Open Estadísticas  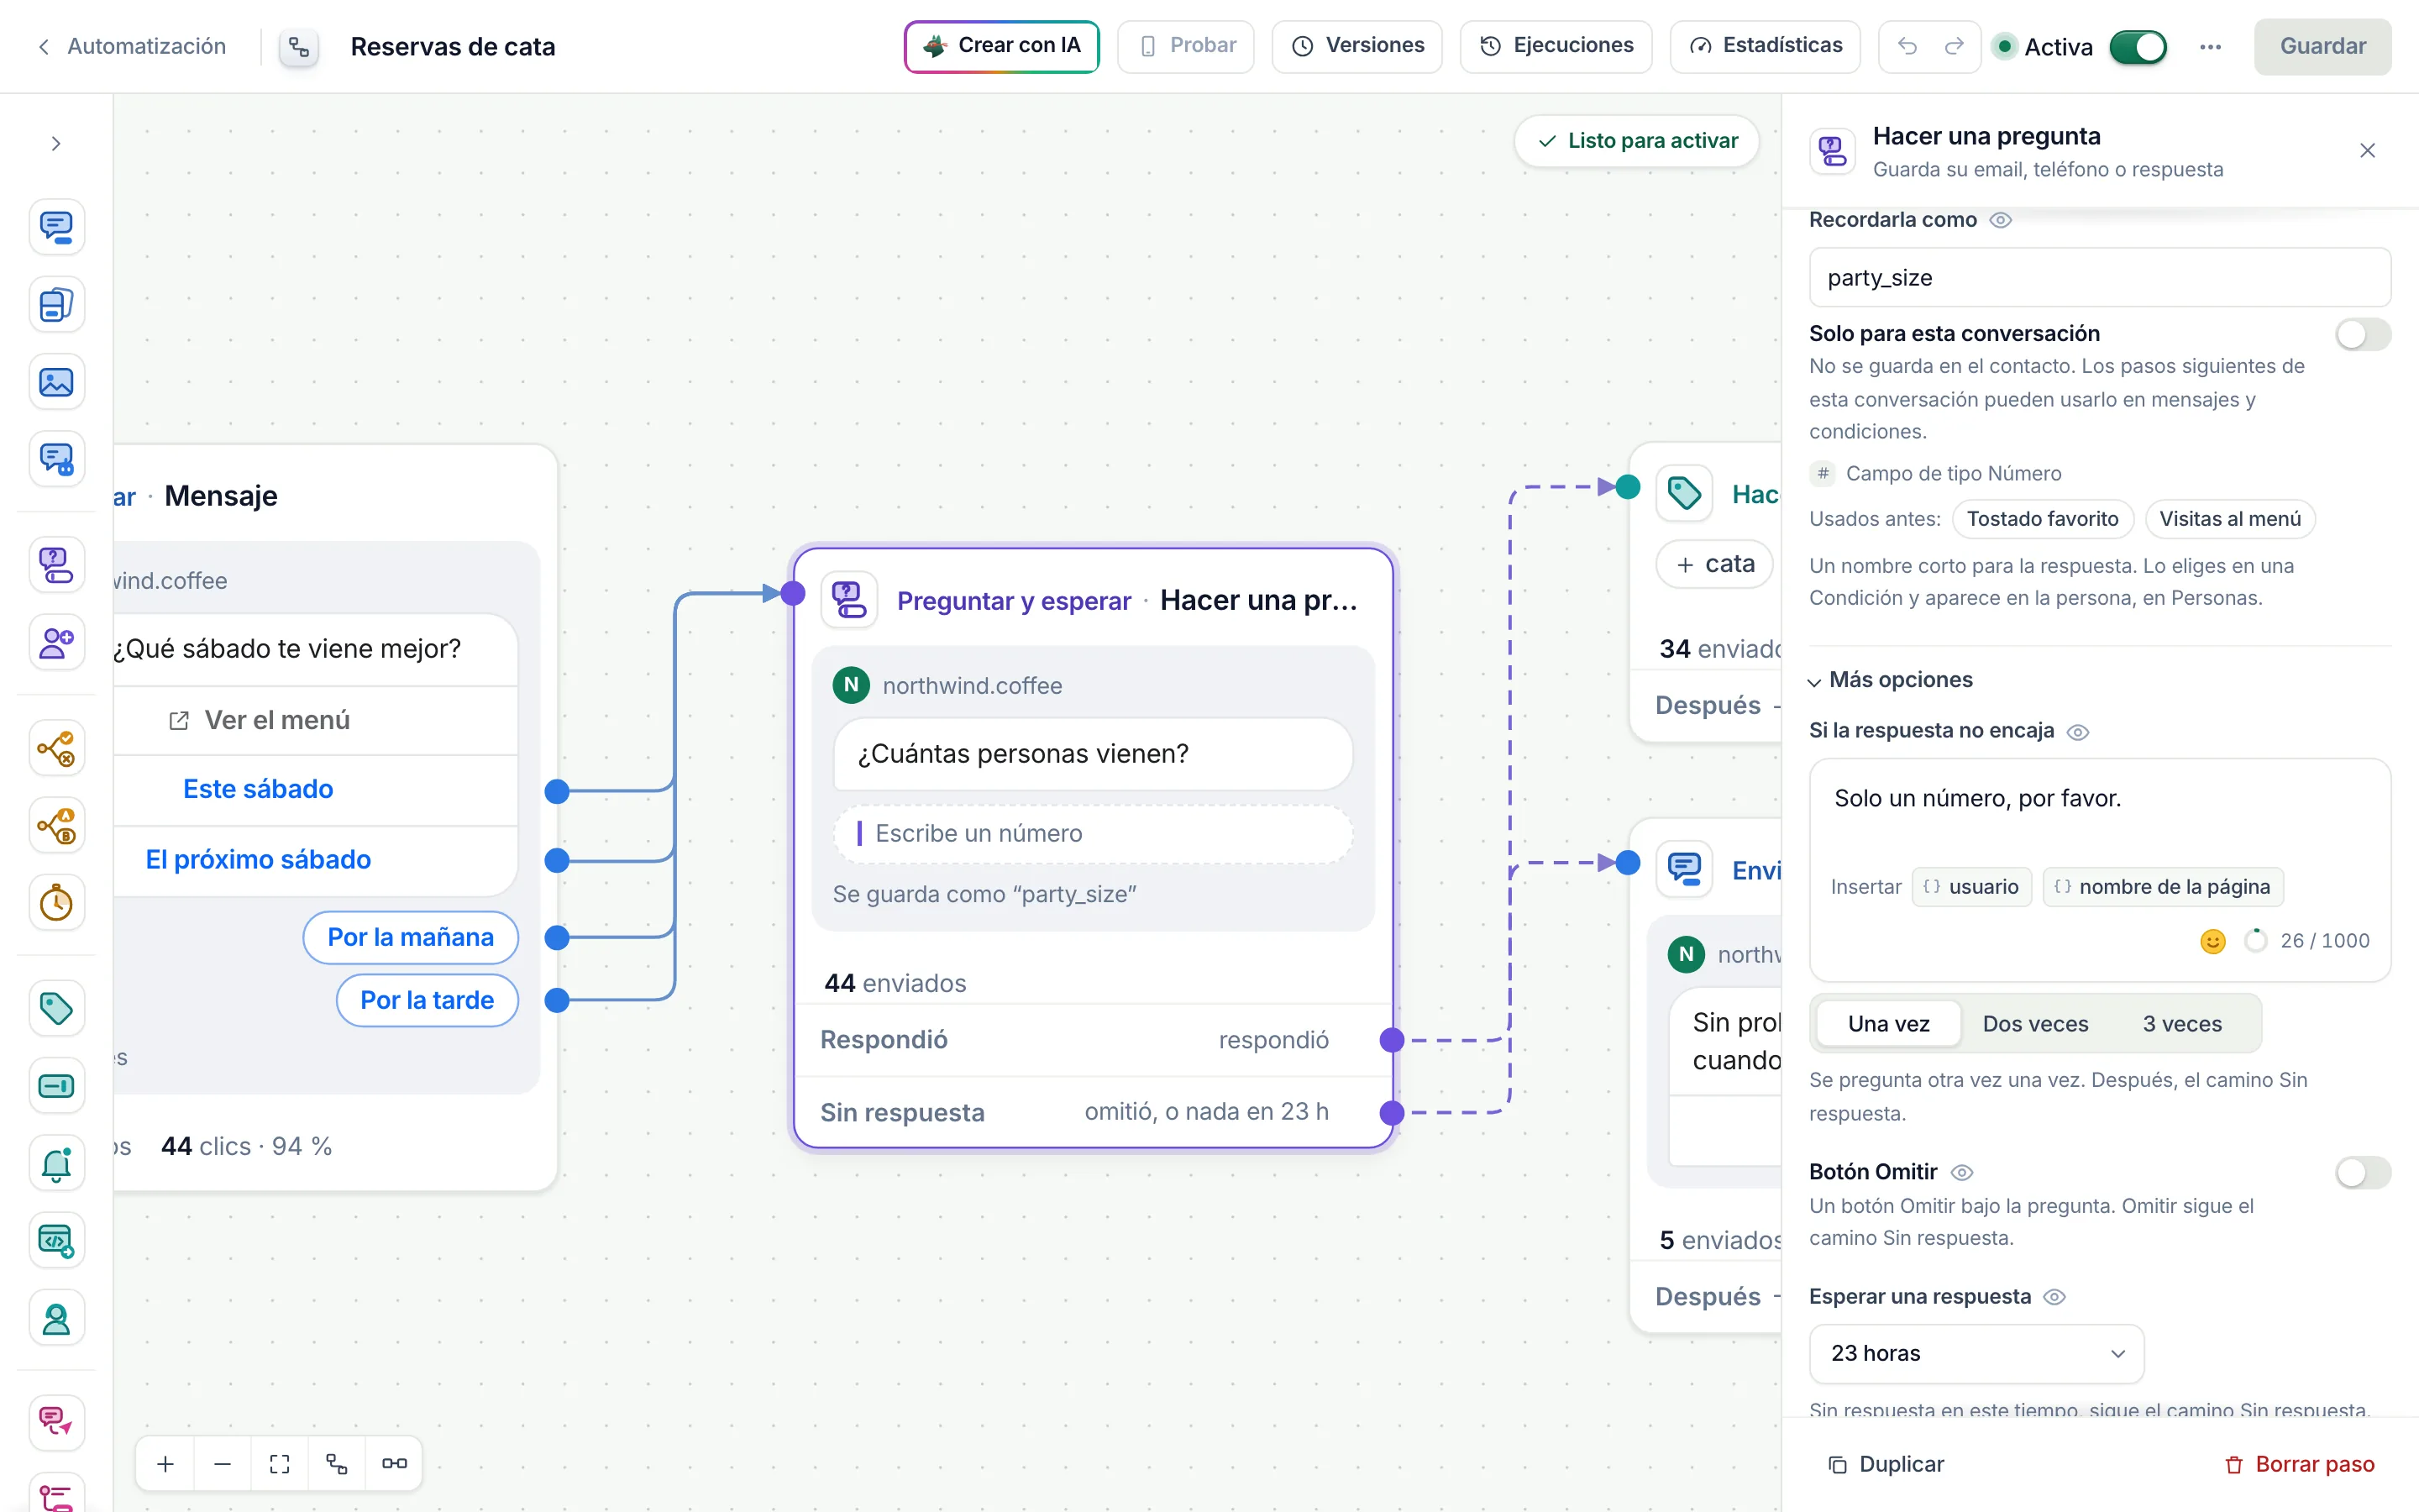(x=1764, y=46)
